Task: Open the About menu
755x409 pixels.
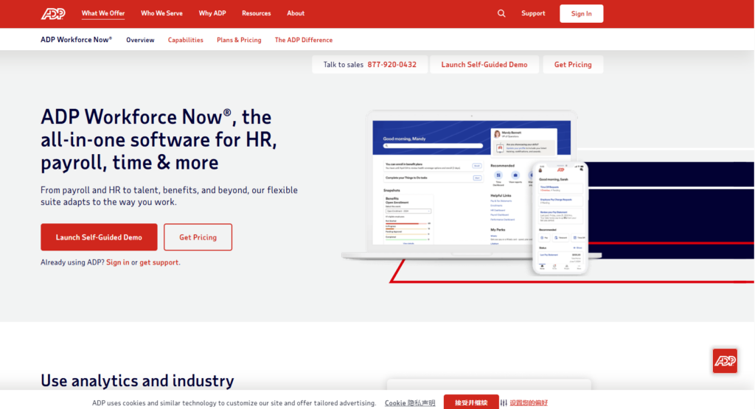Action: pyautogui.click(x=296, y=13)
